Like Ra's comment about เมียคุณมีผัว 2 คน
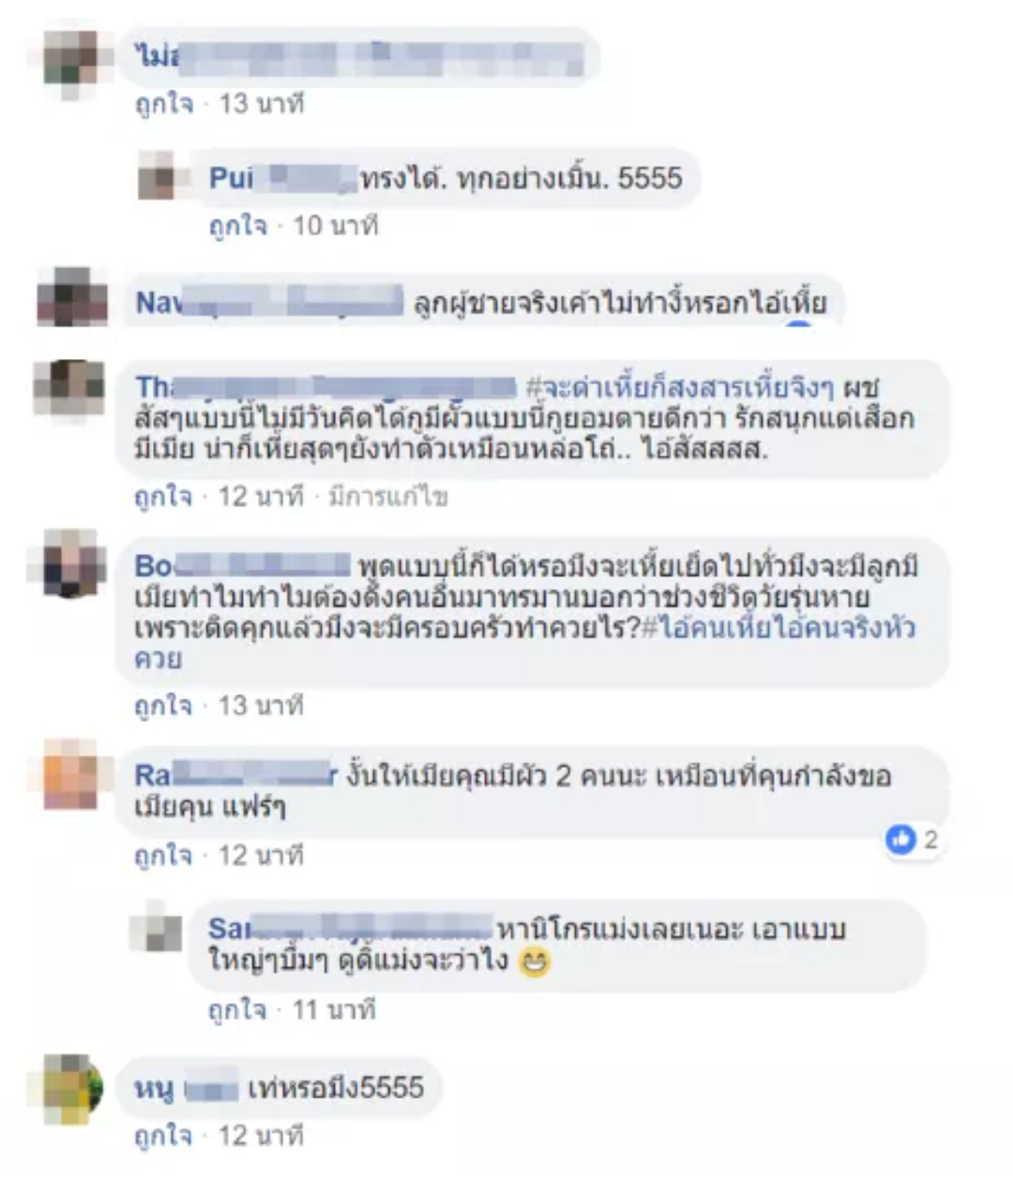 (163, 856)
